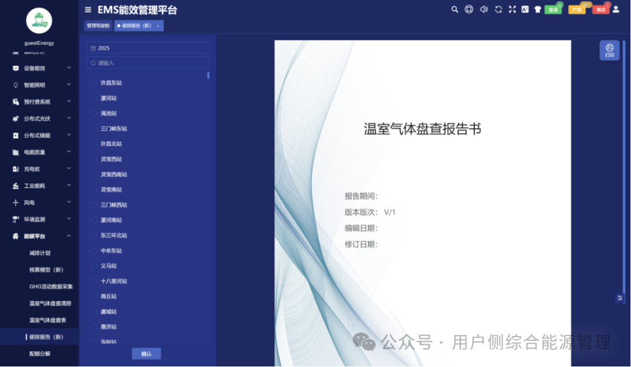The height and width of the screenshot is (367, 631).
Task: Enter fullscreen using the expand icon
Action: (512, 9)
